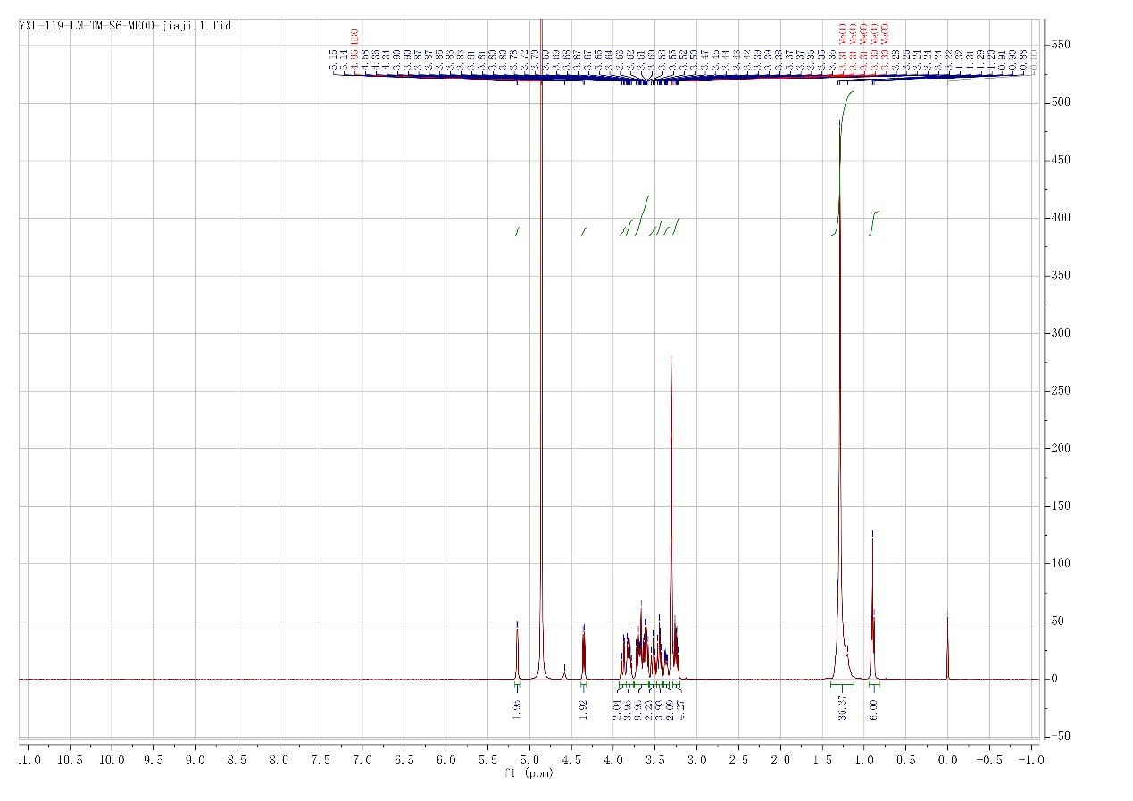Click the 0.88 peak label at top

[1023, 61]
